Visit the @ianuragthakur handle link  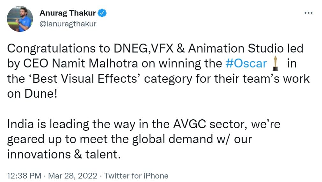click(68, 24)
